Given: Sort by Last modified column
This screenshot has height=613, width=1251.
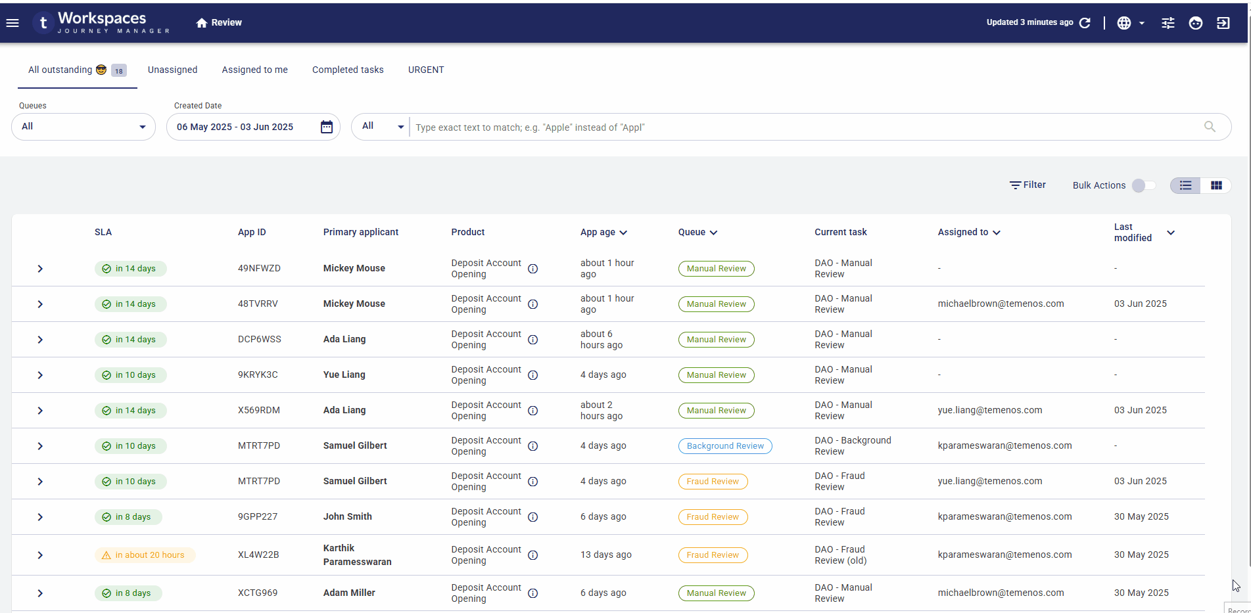Looking at the screenshot, I should (x=1144, y=232).
